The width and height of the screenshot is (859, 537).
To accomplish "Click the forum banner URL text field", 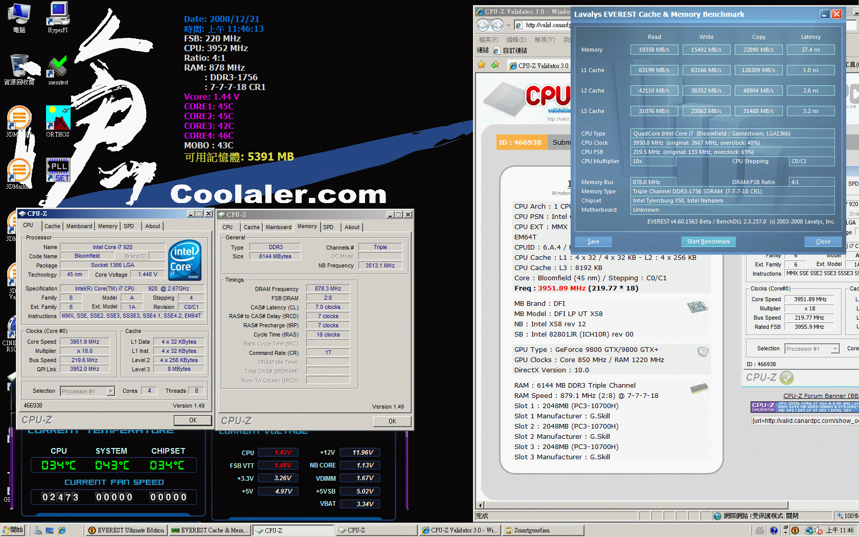I will [805, 421].
